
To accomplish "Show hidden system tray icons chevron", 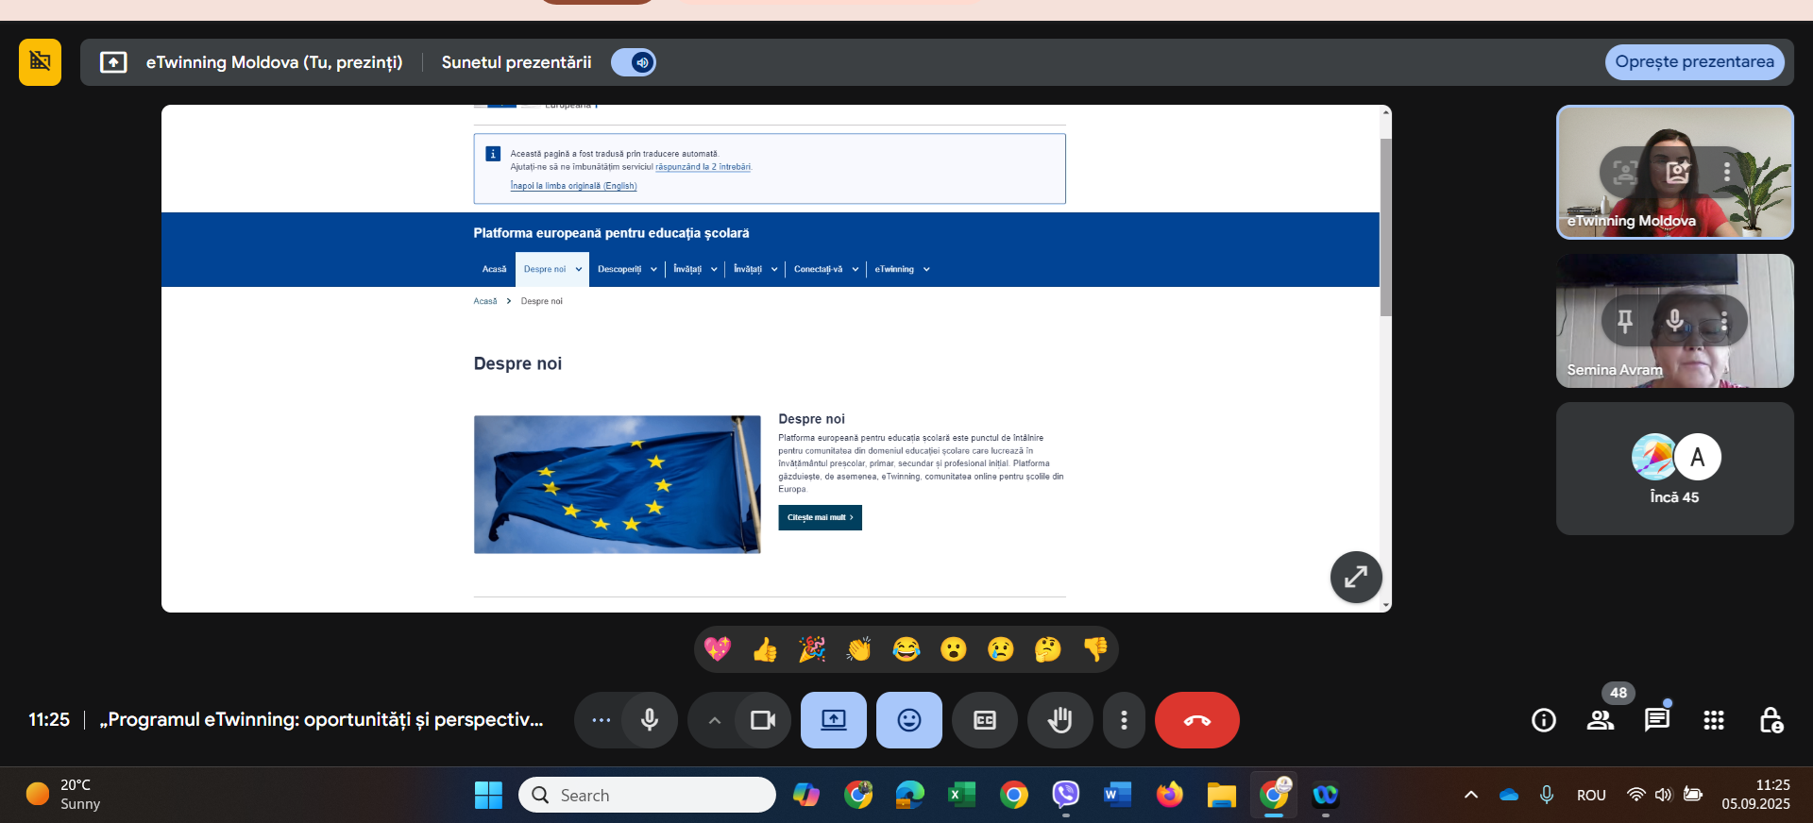I will tap(1471, 795).
